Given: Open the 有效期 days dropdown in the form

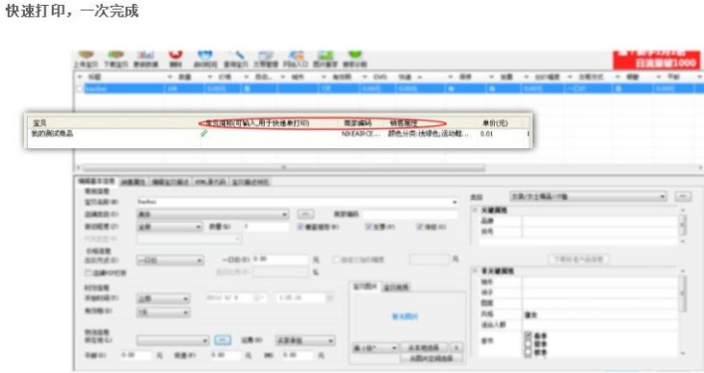Looking at the screenshot, I should click(163, 312).
